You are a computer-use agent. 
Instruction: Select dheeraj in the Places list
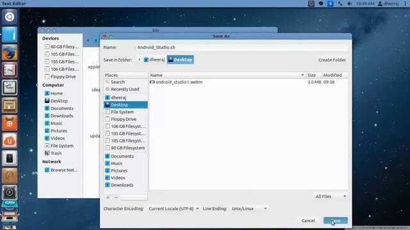pos(126,98)
